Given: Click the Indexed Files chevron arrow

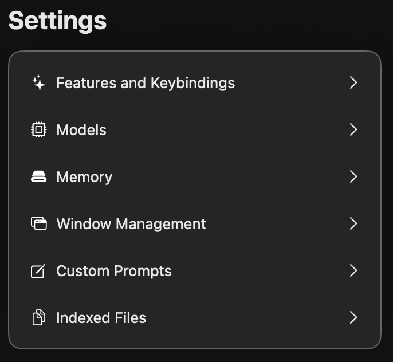Looking at the screenshot, I should pyautogui.click(x=353, y=317).
